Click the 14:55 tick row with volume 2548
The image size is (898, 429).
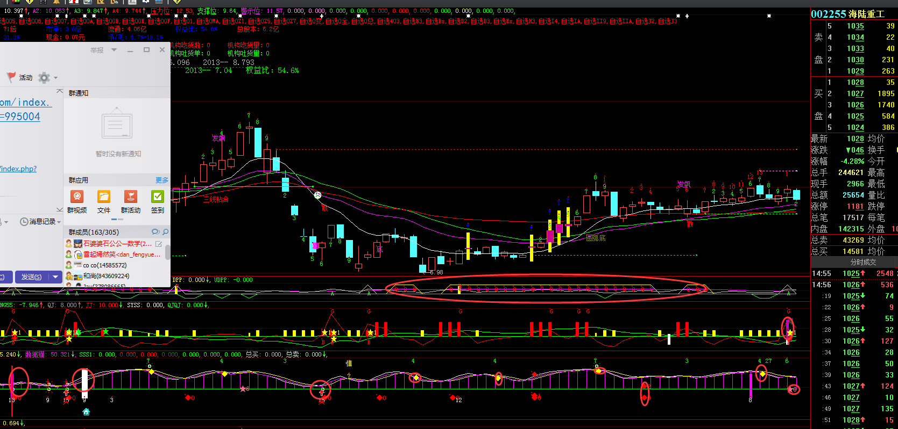click(x=854, y=273)
